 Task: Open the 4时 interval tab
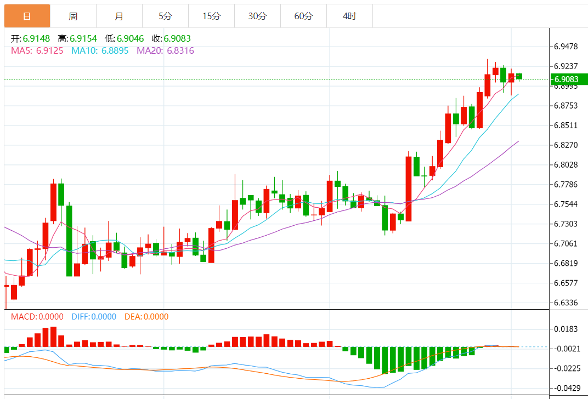350,16
